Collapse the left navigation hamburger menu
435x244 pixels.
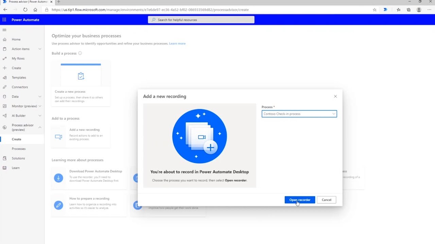tap(4, 30)
